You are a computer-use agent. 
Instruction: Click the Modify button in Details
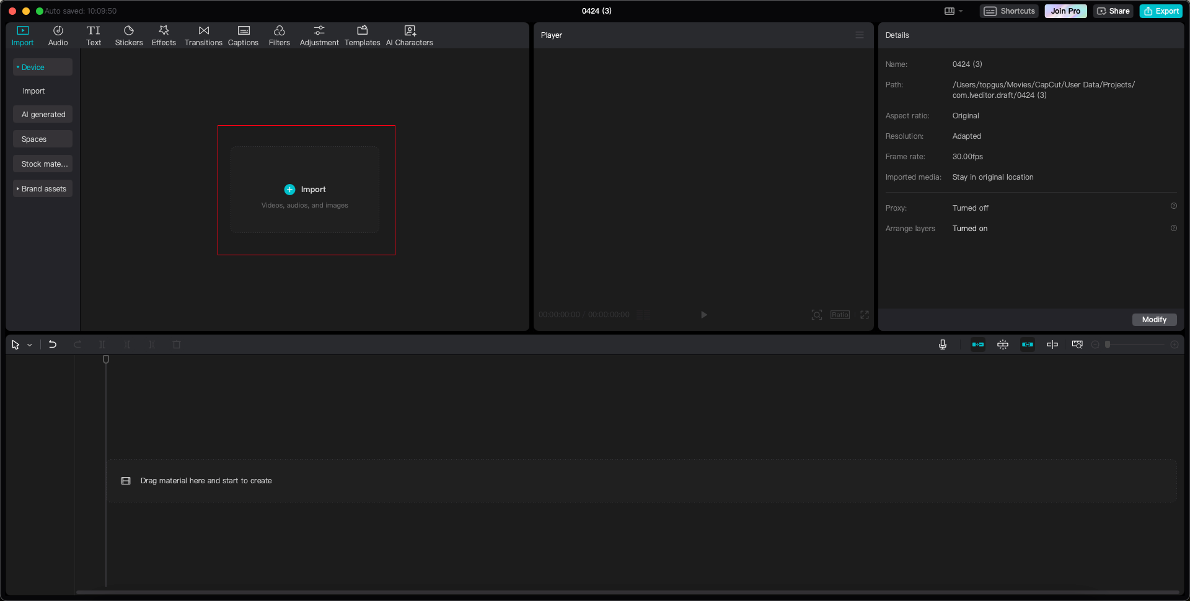[x=1154, y=320]
